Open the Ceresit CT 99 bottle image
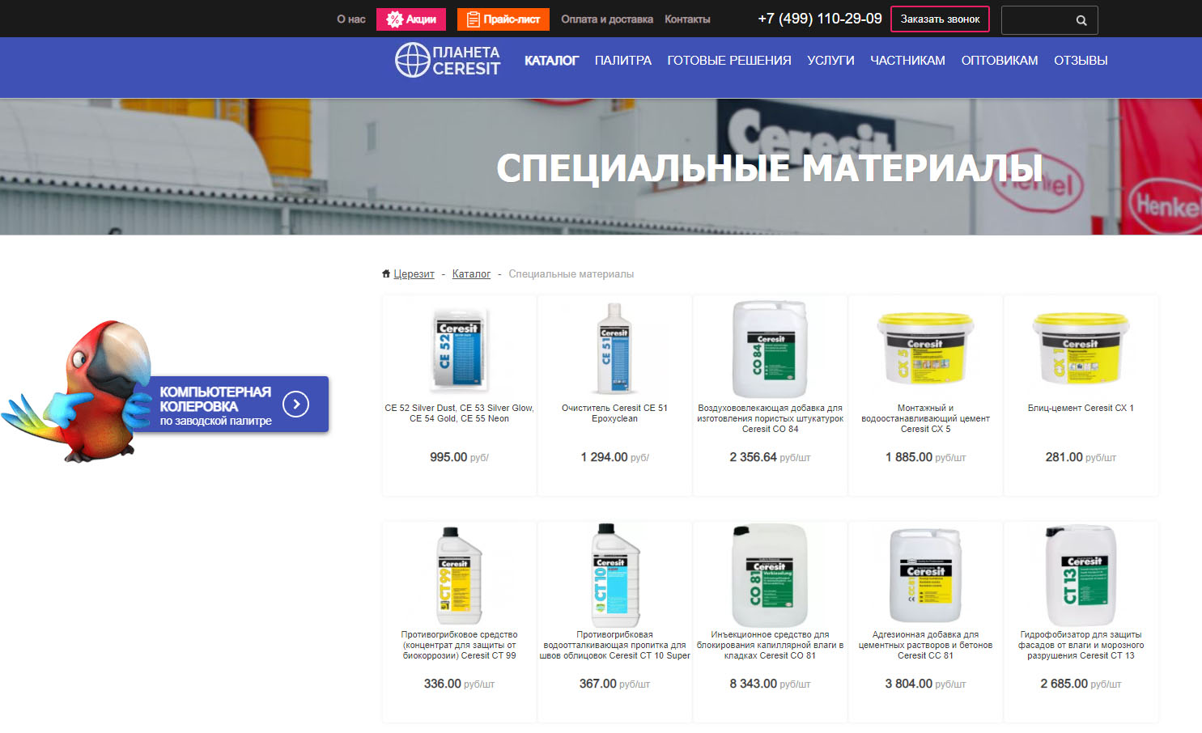 pos(459,574)
